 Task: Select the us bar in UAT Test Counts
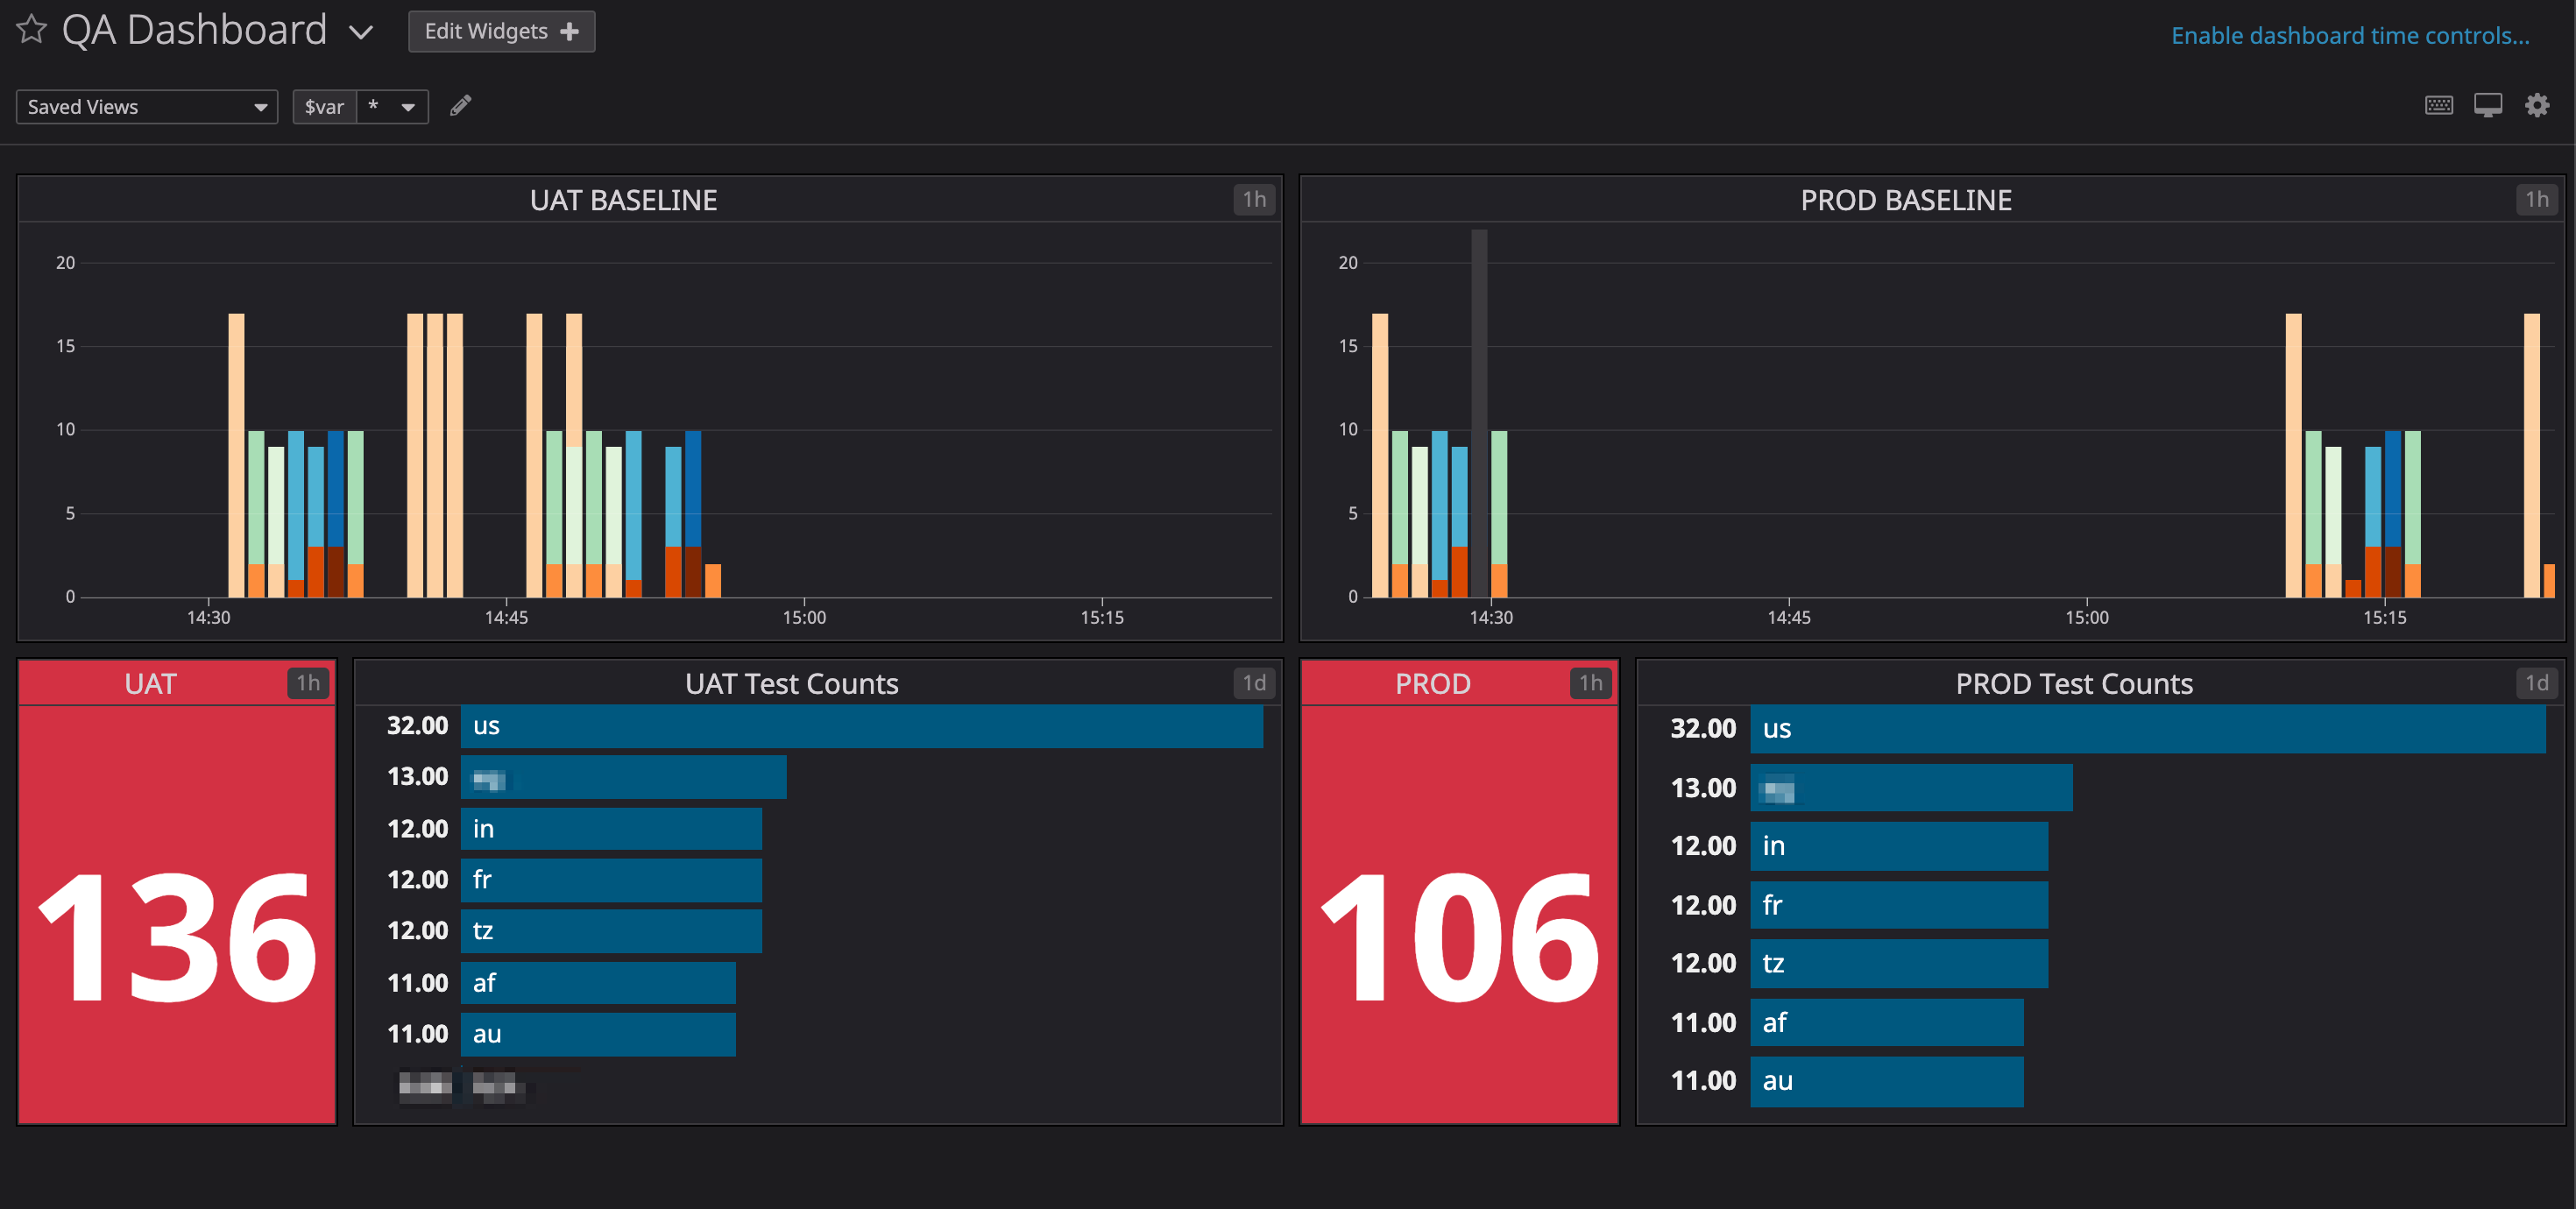pos(860,726)
